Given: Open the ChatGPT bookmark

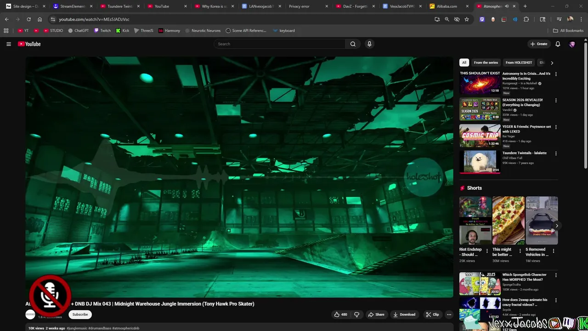Looking at the screenshot, I should [78, 31].
